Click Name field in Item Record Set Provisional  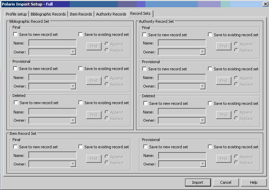[182, 156]
